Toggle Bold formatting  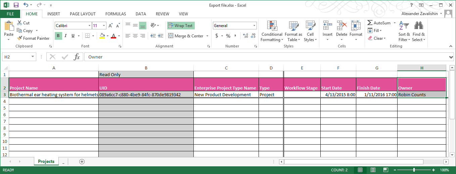pos(58,36)
